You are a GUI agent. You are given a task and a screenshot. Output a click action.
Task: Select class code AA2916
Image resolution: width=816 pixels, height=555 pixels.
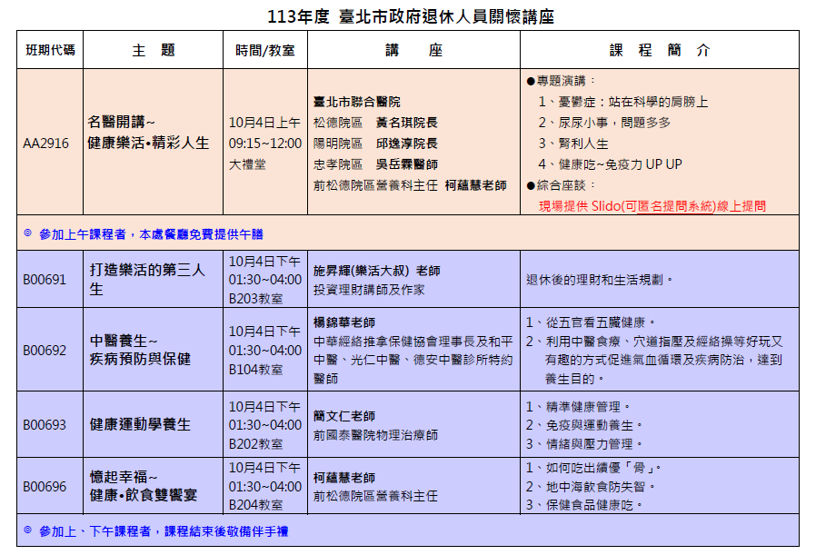45,143
